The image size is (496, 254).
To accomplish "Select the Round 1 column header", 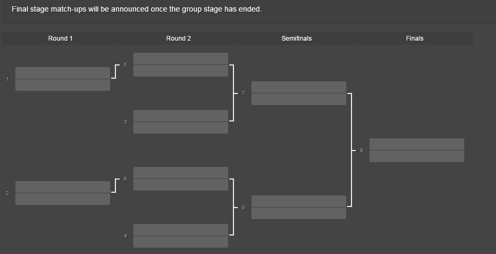I will click(60, 38).
